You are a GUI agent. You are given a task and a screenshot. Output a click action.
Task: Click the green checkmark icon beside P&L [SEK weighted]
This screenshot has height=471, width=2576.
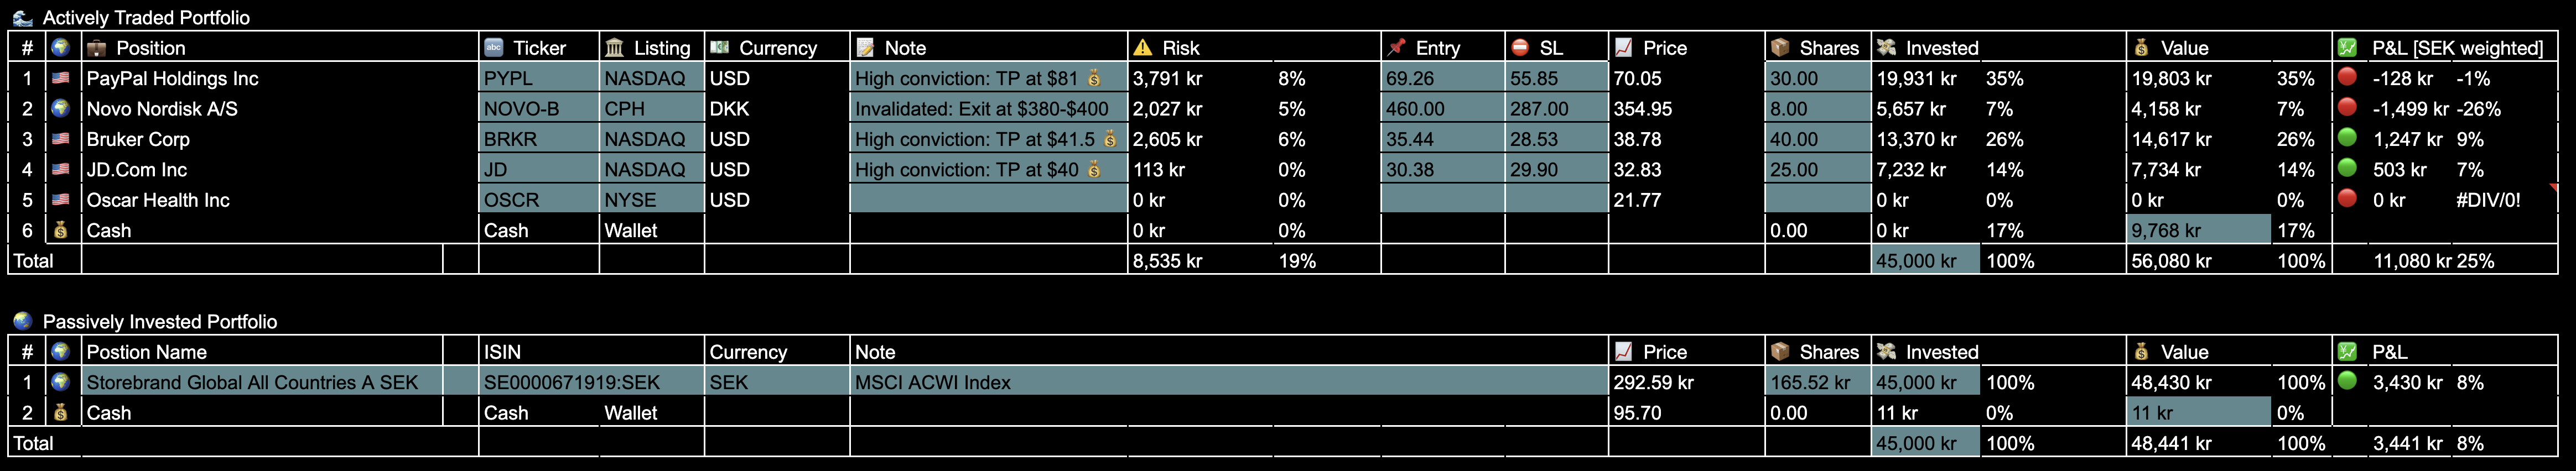click(2347, 47)
